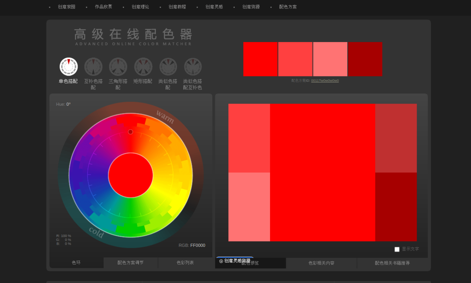Choose the 互补色搭配 complementary scheme icon
Viewport: 471px width, 283px height.
(x=93, y=67)
